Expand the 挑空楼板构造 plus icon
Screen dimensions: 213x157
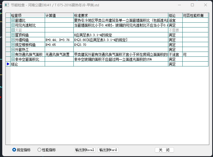coord(13,45)
